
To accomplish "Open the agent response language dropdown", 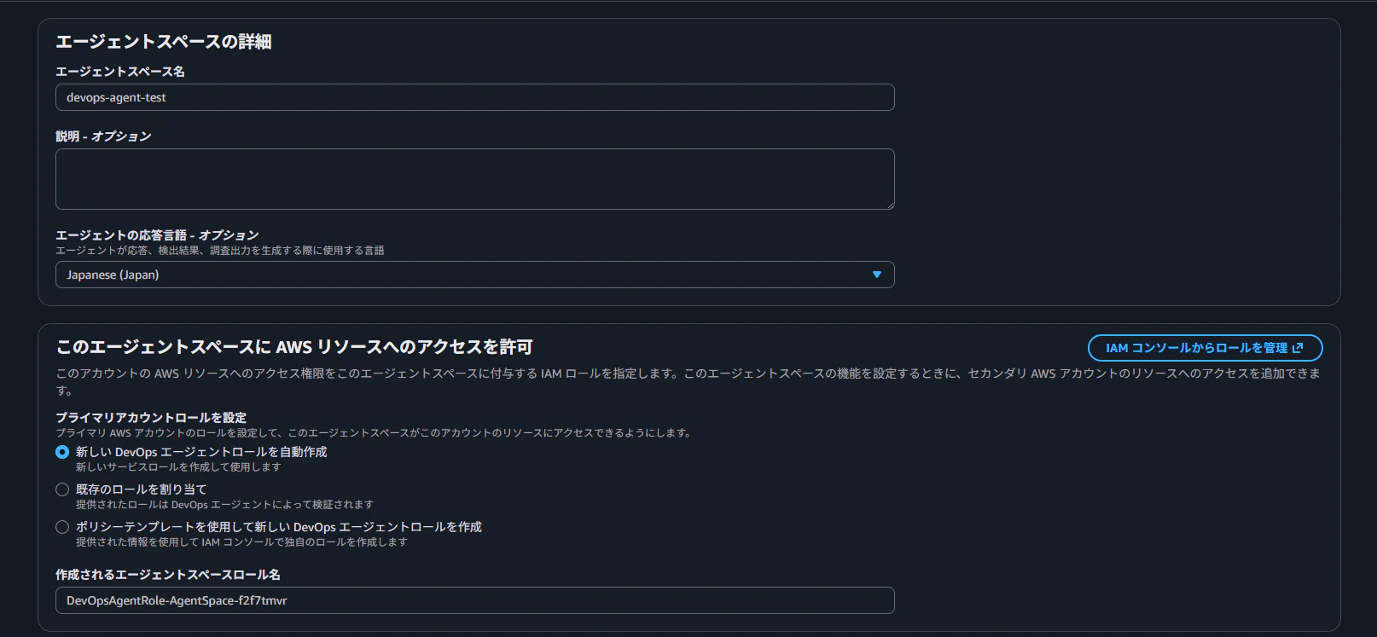I will point(474,275).
